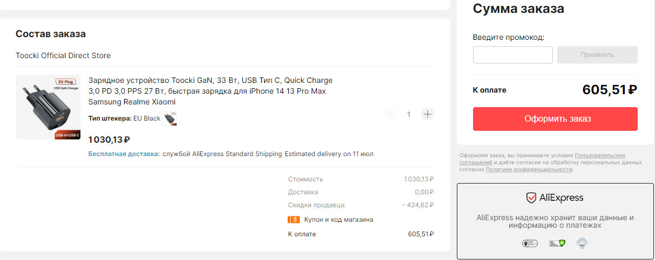This screenshot has width=655, height=260.
Task: Open the Пользовательских соглашений link
Action: pos(600,155)
